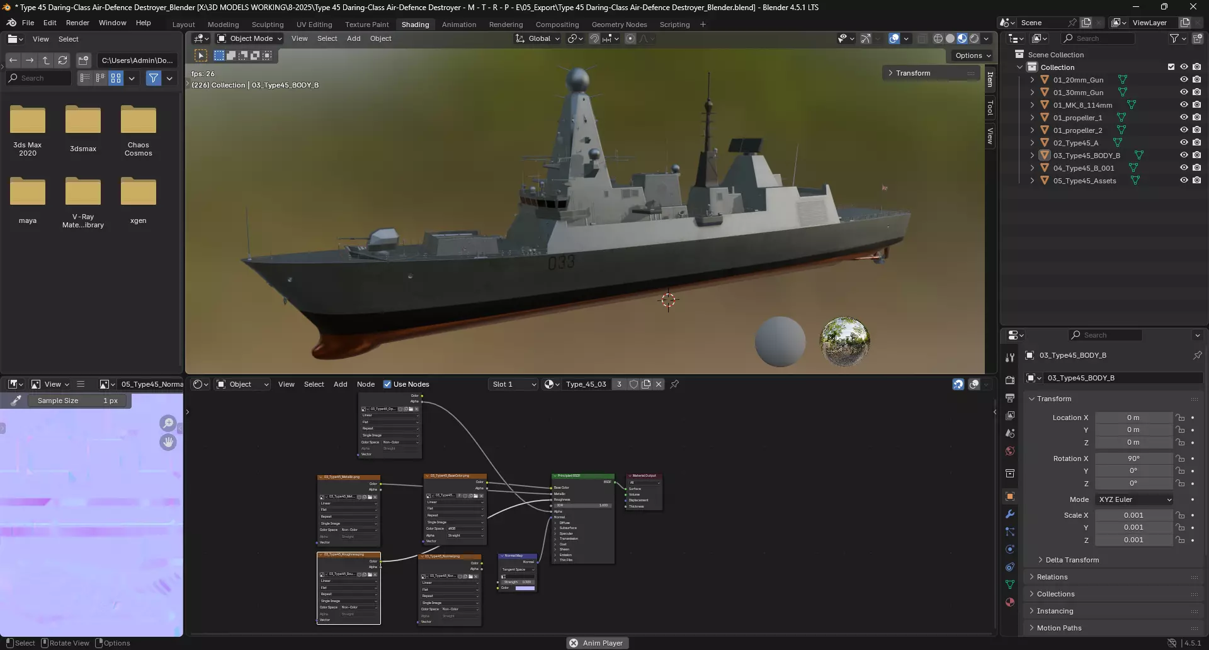Collapse the Collection in outliner

[1019, 67]
